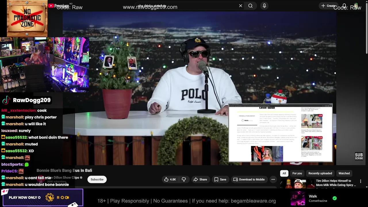Open Tim Dillon milk video thumbnail
This screenshot has height=207, width=368.
(x=297, y=183)
